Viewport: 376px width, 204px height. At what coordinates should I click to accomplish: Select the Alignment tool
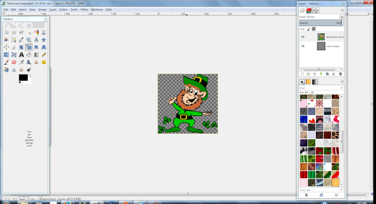[7, 47]
